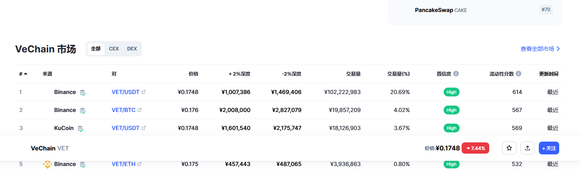Open PancakeSwap CAKE entry
This screenshot has width=580, height=172.
(441, 10)
